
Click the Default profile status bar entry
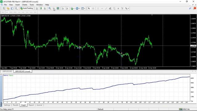[x=101, y=109]
